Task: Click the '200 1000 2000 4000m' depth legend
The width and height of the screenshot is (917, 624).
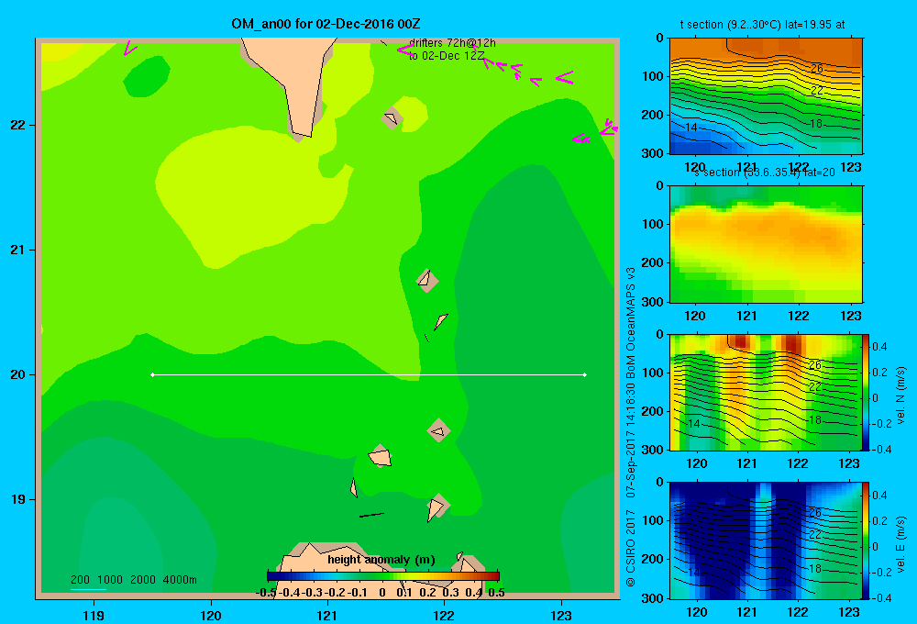Action: (x=133, y=580)
